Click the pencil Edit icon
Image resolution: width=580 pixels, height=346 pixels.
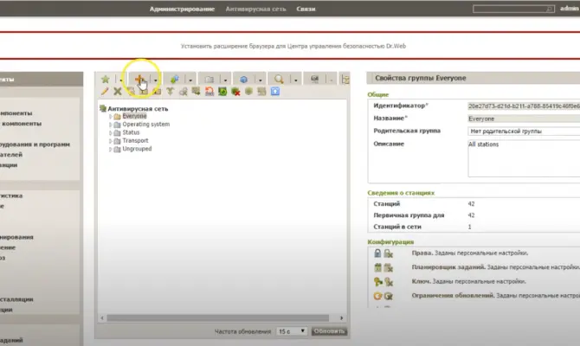point(105,92)
